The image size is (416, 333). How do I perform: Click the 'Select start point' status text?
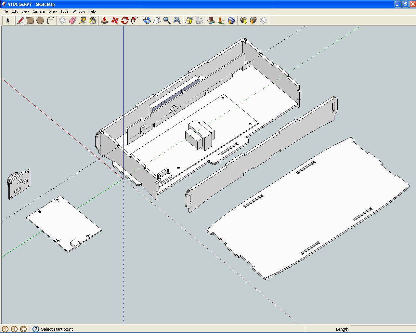pos(57,329)
